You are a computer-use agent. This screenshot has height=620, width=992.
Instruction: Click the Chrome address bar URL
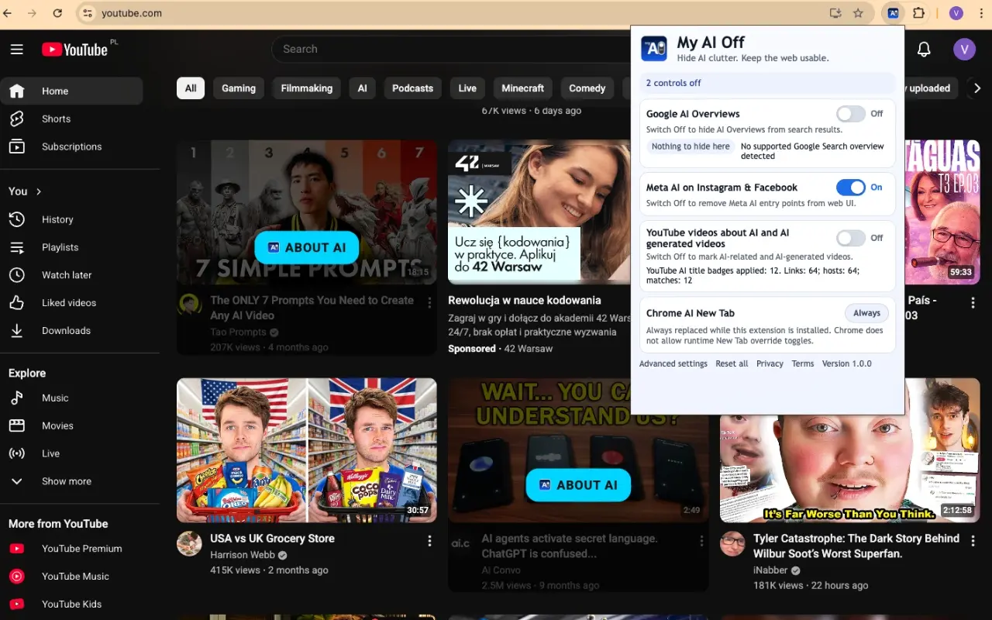click(x=132, y=13)
